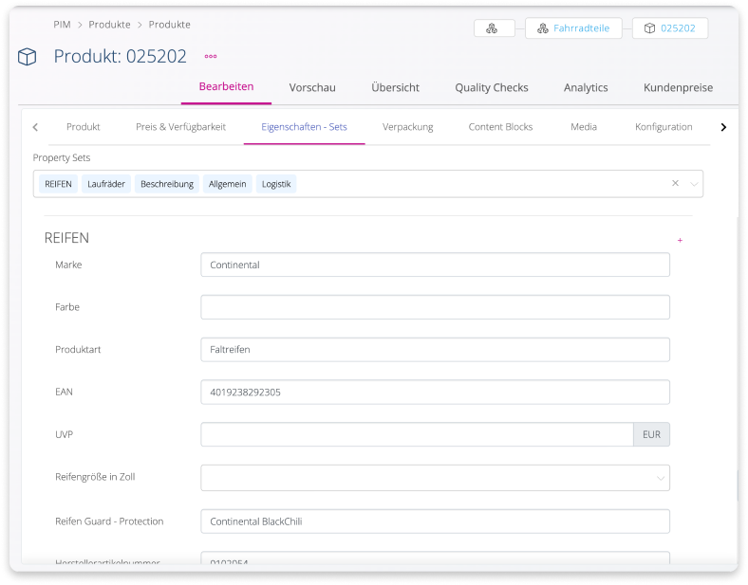Click the plus icon in REIFEN section
Viewport: 748px width, 585px height.
coord(680,241)
